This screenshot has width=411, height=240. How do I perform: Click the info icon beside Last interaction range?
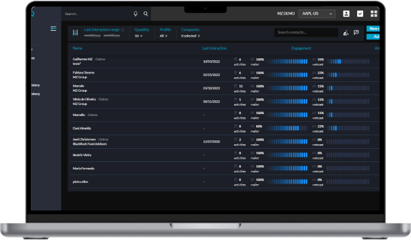tap(123, 30)
